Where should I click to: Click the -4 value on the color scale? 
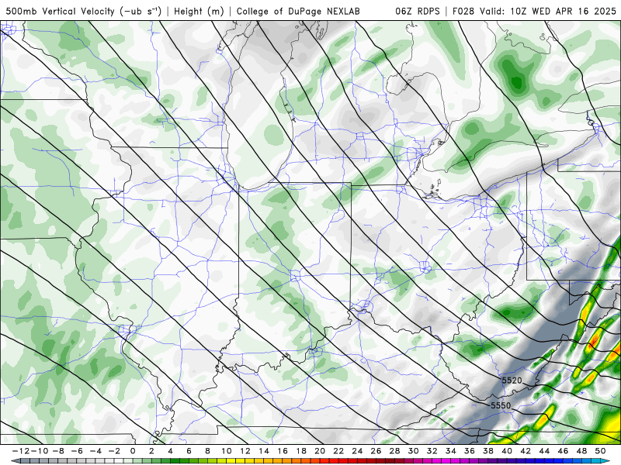tap(95, 451)
